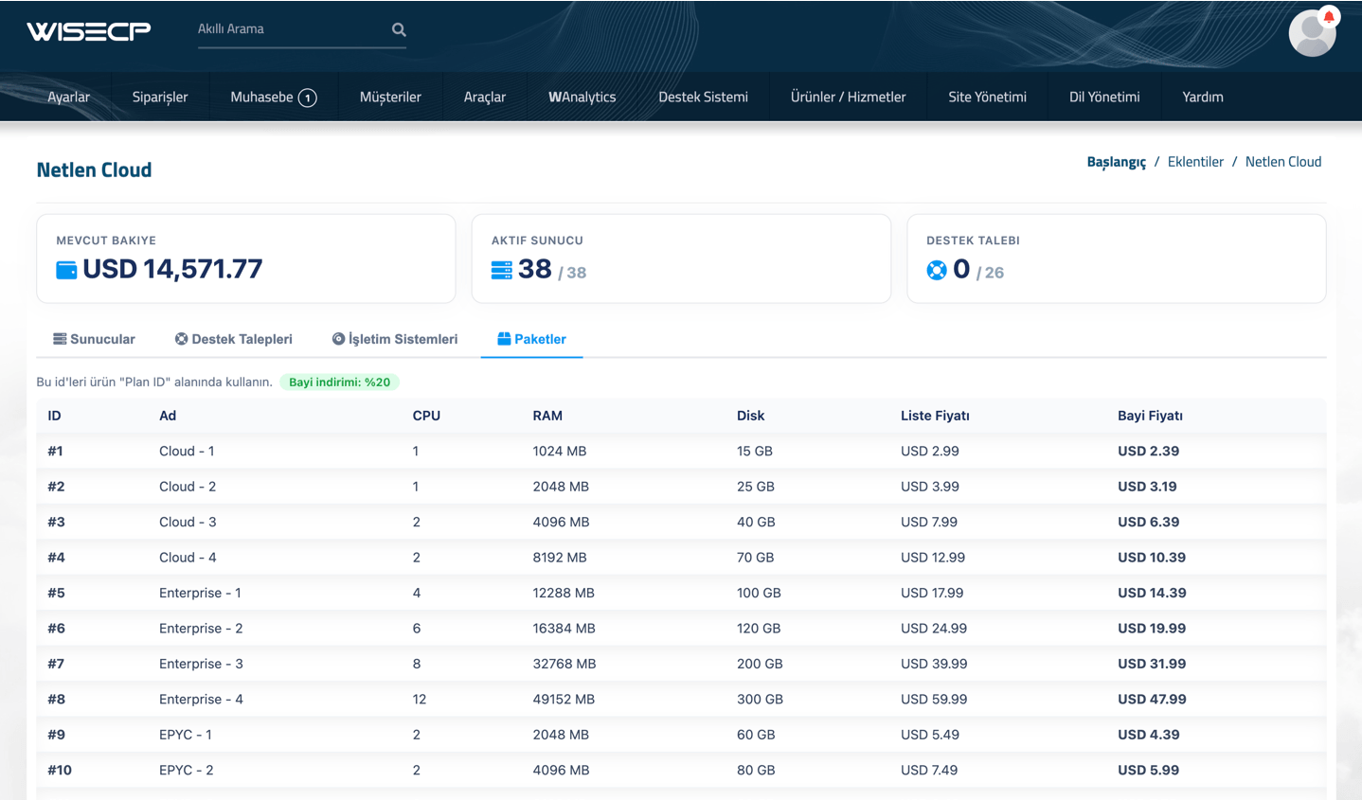Screen dimensions: 1362x800
Task: Go to Başlangıç breadcrumb link
Action: pyautogui.click(x=1116, y=162)
